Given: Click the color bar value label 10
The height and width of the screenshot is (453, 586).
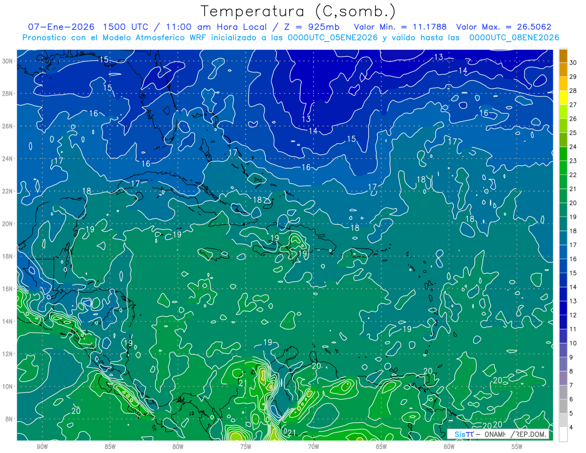Looking at the screenshot, I should point(573,343).
